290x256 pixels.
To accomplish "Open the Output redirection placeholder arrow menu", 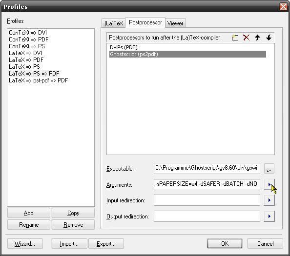I will (x=269, y=216).
